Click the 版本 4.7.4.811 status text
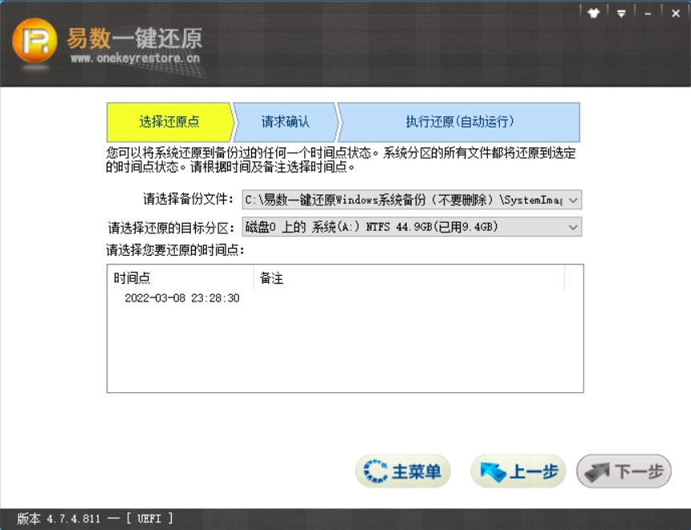This screenshot has width=691, height=530. click(x=59, y=519)
